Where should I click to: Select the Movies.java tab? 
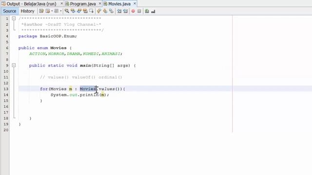coord(119,4)
